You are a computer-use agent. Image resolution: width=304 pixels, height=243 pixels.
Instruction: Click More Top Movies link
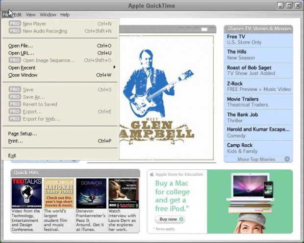pyautogui.click(x=256, y=160)
